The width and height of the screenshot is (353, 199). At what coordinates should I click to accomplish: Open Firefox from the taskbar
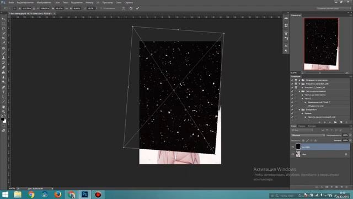(57, 195)
